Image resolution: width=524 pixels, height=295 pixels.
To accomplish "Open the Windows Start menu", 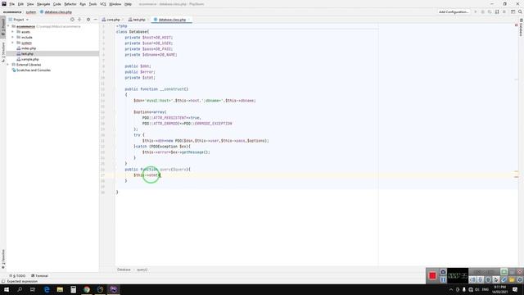I will 7,289.
